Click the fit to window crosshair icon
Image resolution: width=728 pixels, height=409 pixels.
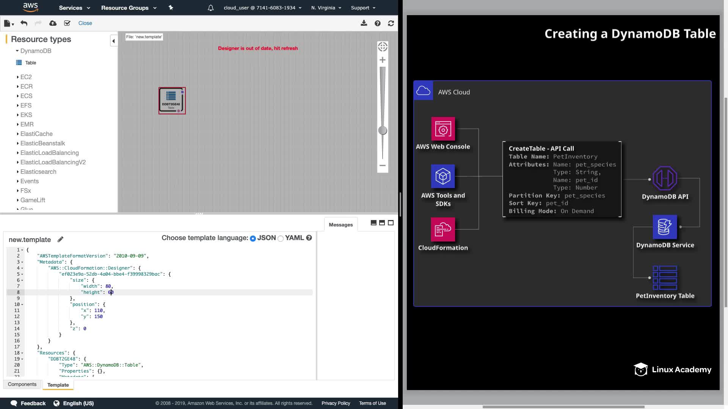[x=383, y=47]
